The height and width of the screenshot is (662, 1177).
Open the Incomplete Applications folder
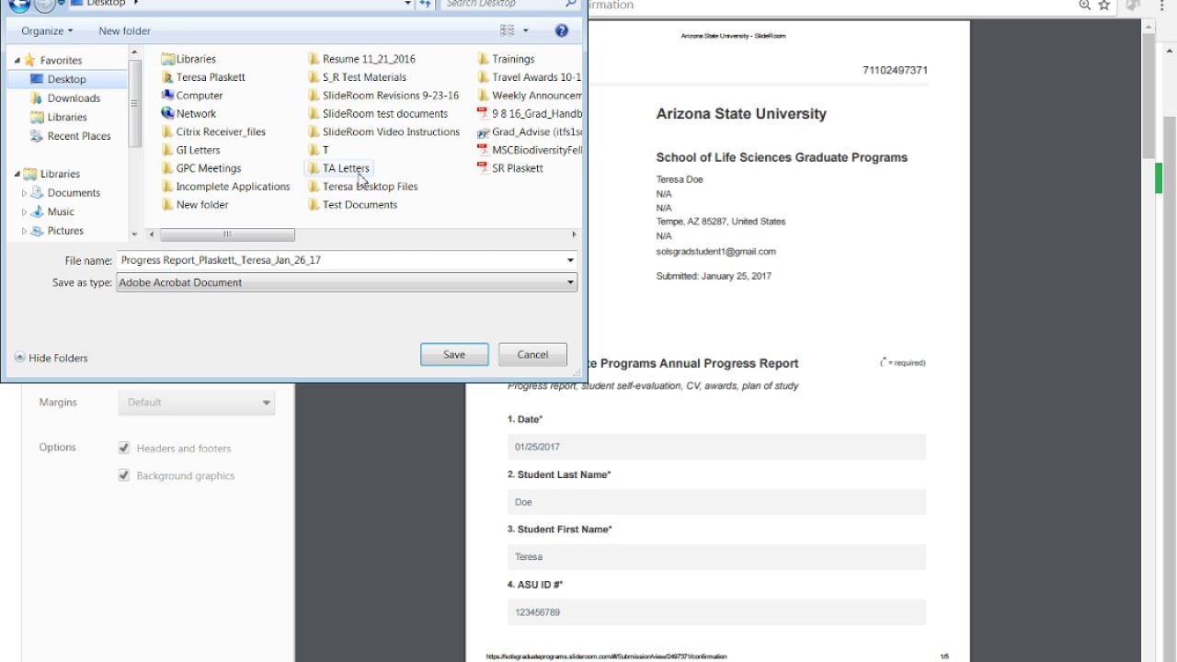point(225,187)
